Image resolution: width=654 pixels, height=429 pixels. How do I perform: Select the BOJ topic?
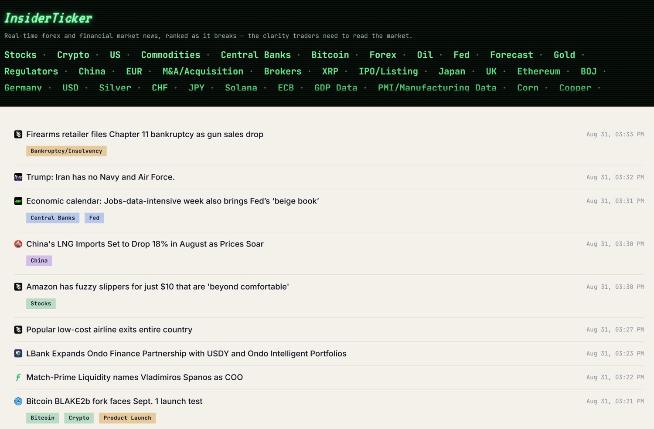[x=589, y=71]
